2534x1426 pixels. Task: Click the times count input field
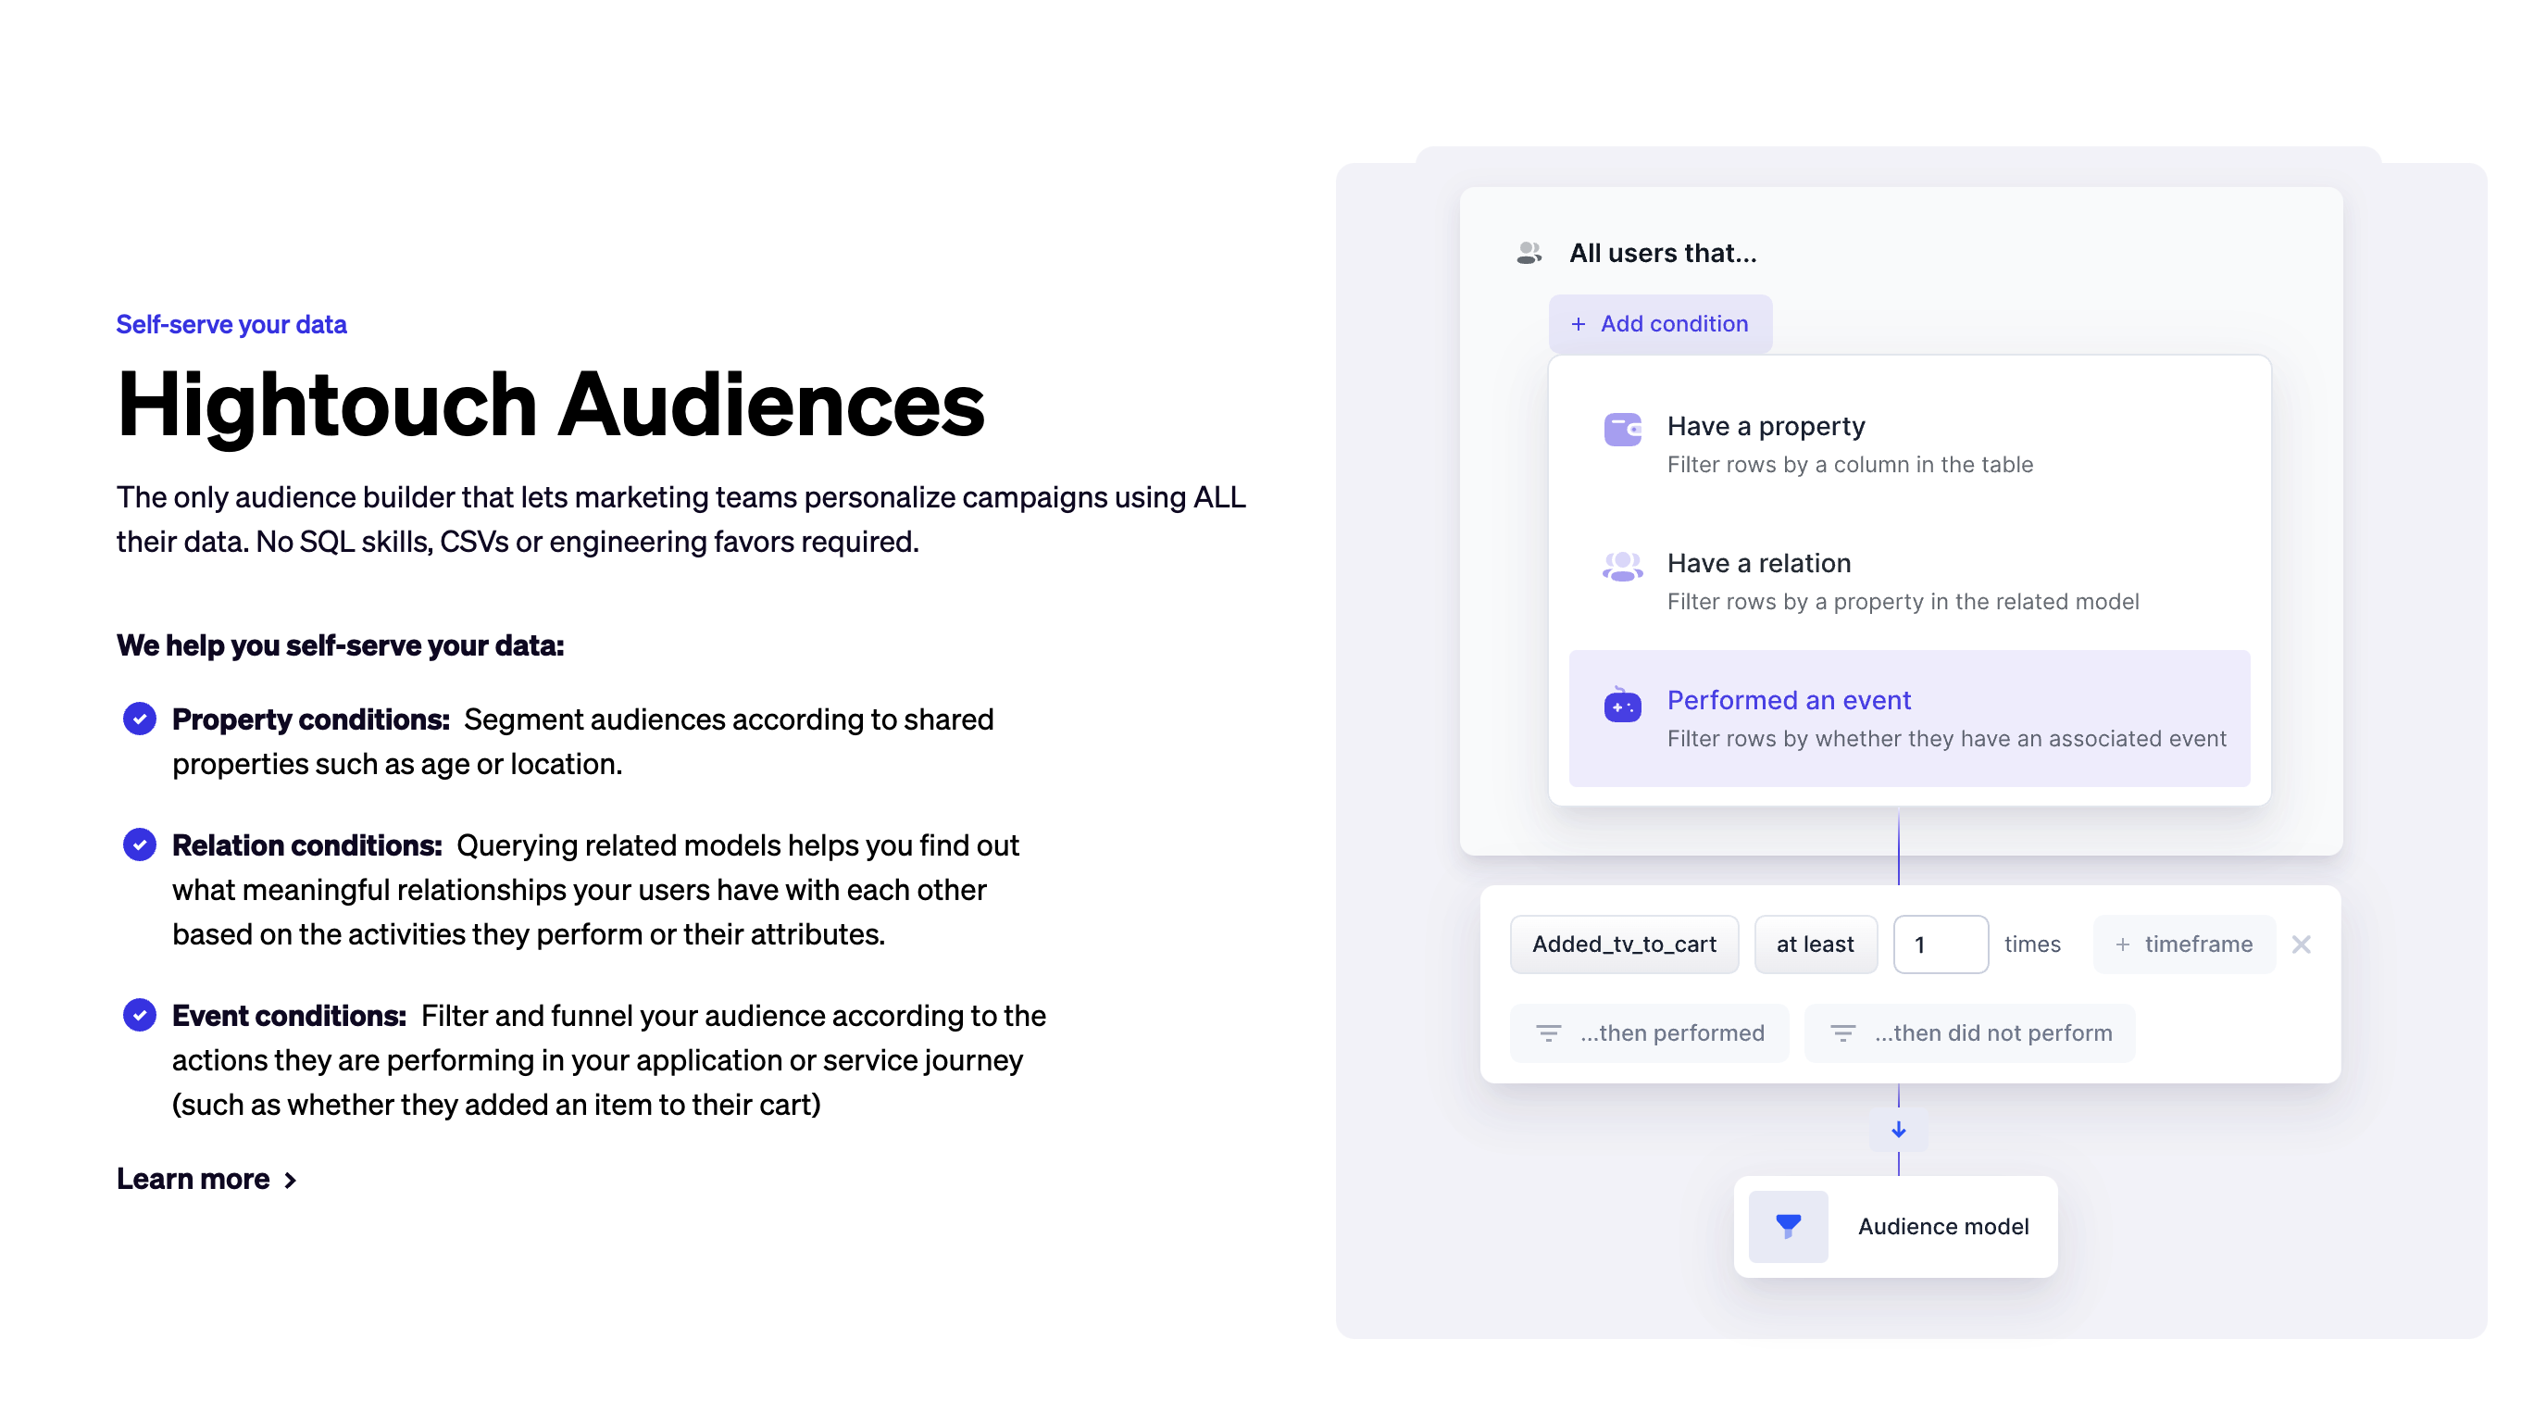(x=1940, y=944)
